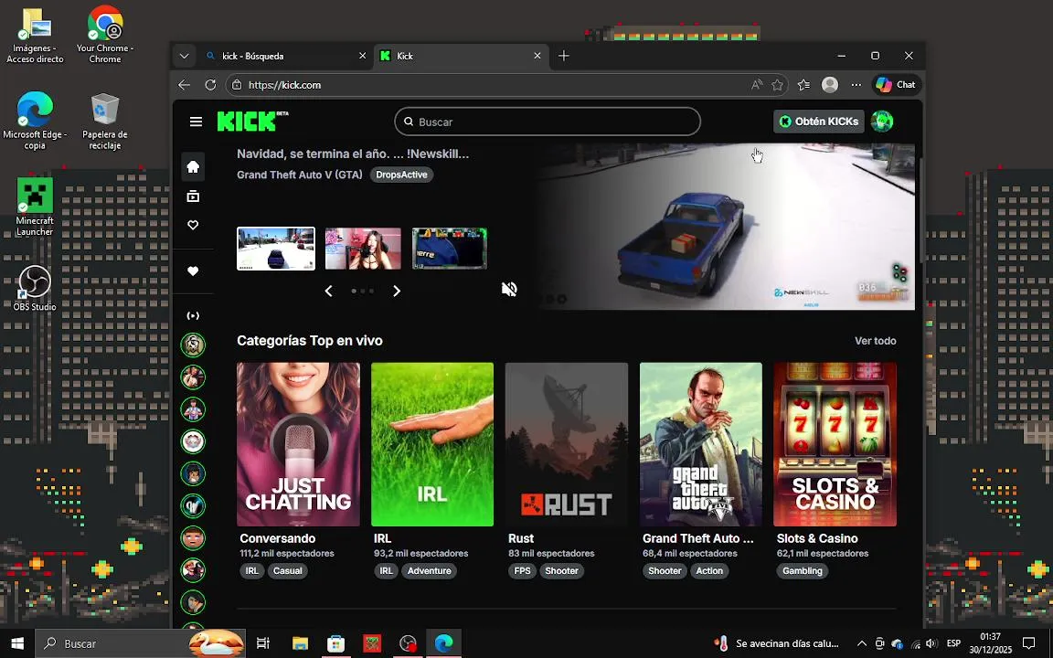
Task: Open the Kick hamburger sidebar menu
Action: pyautogui.click(x=196, y=122)
